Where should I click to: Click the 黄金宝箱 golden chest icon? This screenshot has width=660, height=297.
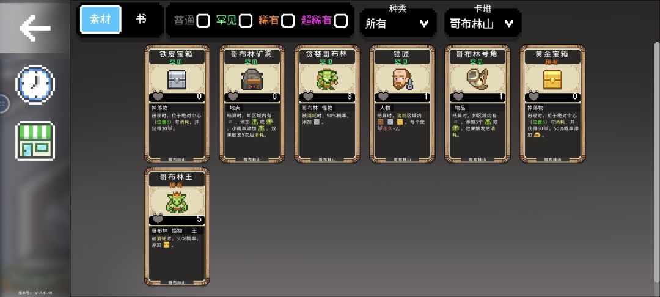(552, 79)
